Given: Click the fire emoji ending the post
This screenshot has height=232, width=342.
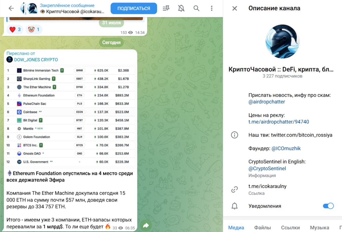Looking at the screenshot, I should click(108, 226).
